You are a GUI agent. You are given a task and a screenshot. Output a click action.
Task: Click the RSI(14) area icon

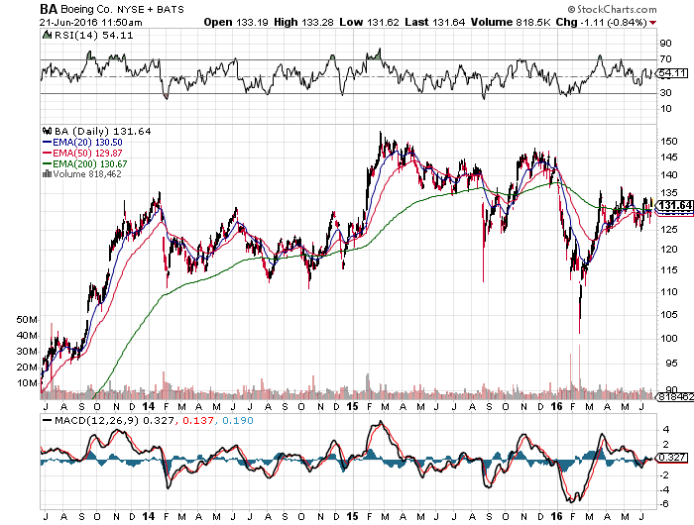tap(47, 35)
